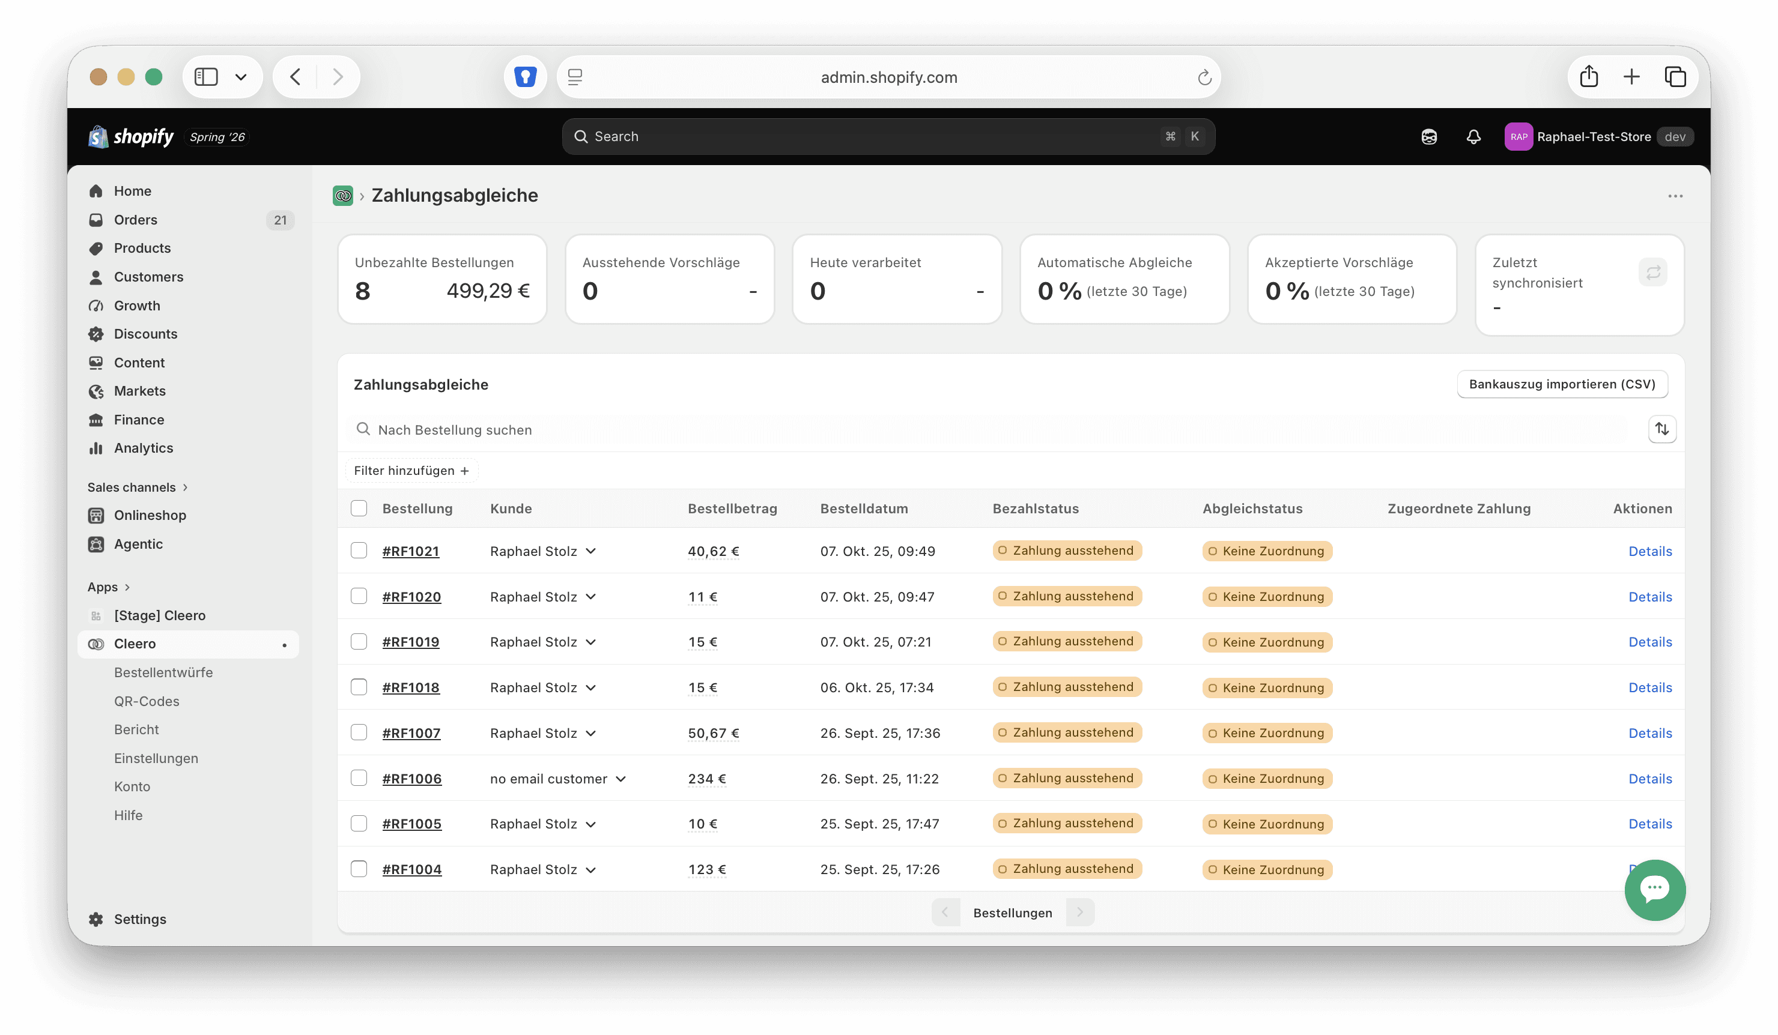Check the box for order #RF1019
This screenshot has width=1778, height=1035.
(x=359, y=641)
